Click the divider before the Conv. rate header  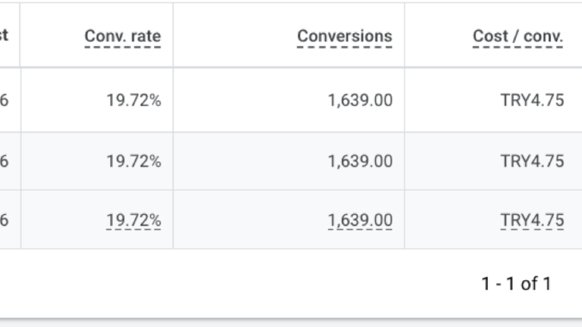pyautogui.click(x=20, y=35)
